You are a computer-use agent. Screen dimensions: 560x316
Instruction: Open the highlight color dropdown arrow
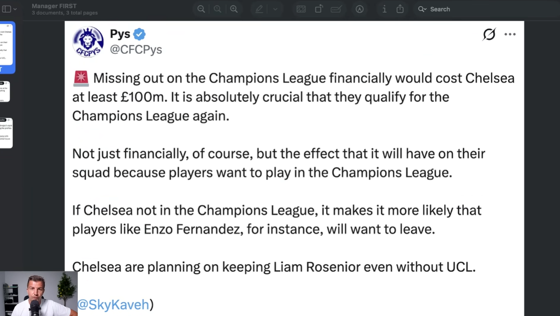pos(275,9)
